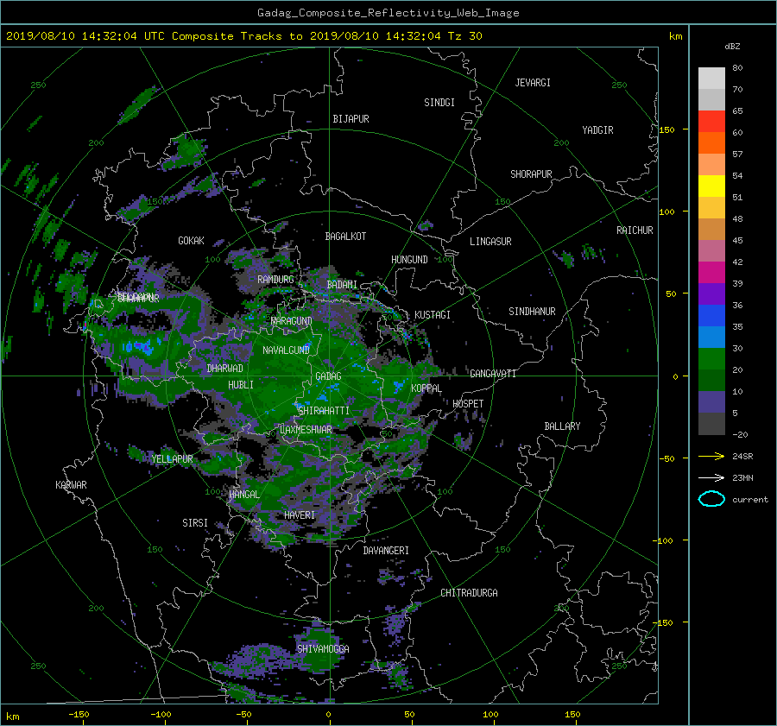Image resolution: width=777 pixels, height=726 pixels.
Task: Click the DHARWAD city label
Action: point(225,369)
